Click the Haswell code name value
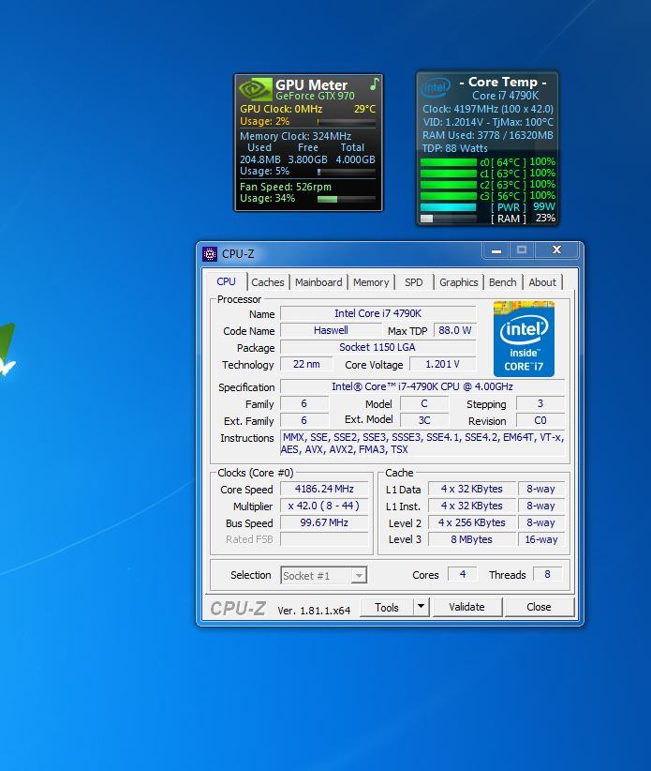 (331, 330)
